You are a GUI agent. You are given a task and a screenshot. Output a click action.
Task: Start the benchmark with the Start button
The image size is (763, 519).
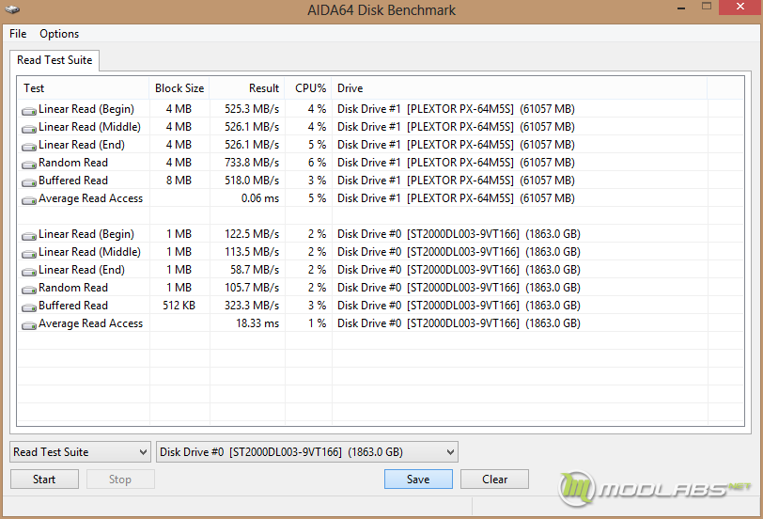point(44,480)
